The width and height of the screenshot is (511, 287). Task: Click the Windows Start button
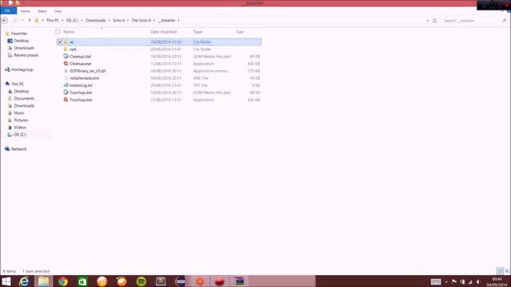(6, 281)
